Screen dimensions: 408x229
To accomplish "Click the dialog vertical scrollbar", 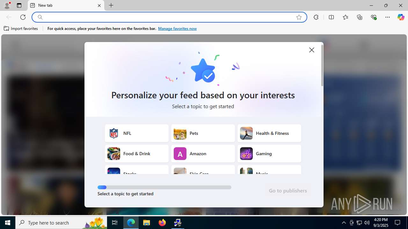I will [322, 65].
